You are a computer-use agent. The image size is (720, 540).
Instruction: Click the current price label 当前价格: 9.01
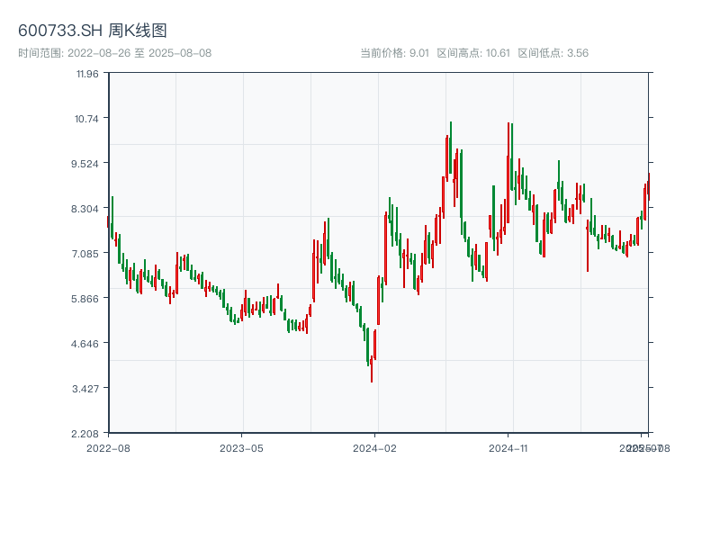394,53
